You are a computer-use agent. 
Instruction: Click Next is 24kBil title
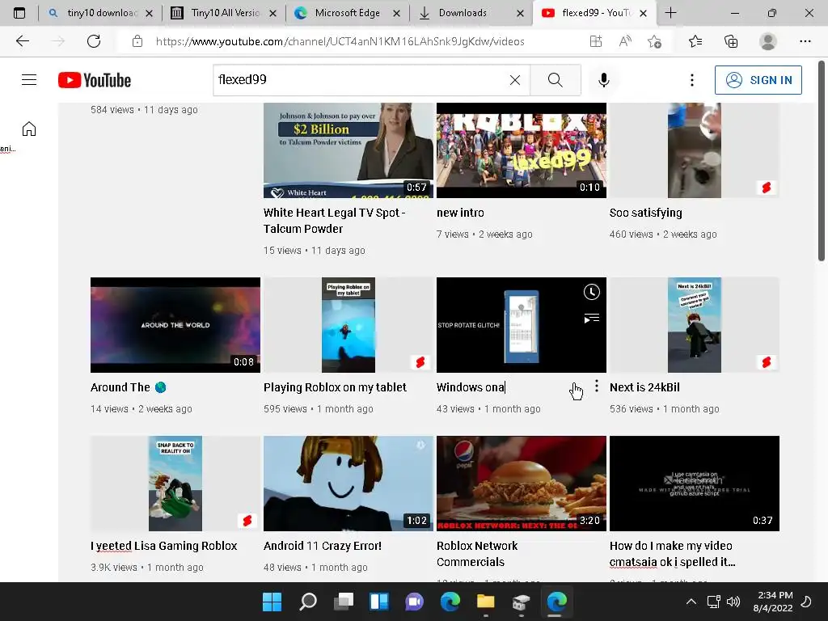click(644, 387)
